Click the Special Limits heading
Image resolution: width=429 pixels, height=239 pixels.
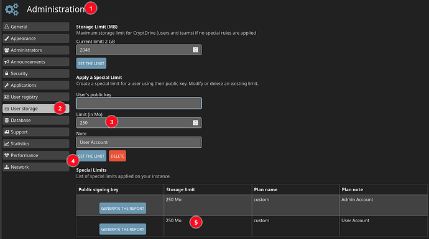[91, 170]
